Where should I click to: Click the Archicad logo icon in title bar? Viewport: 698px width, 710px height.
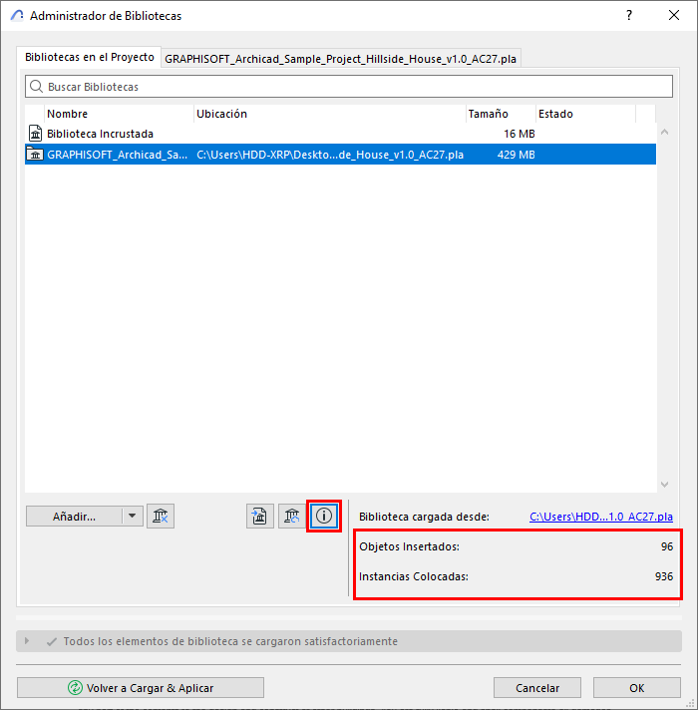(17, 15)
